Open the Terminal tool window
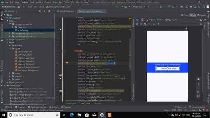The height and width of the screenshot is (118, 210). (x=20, y=107)
